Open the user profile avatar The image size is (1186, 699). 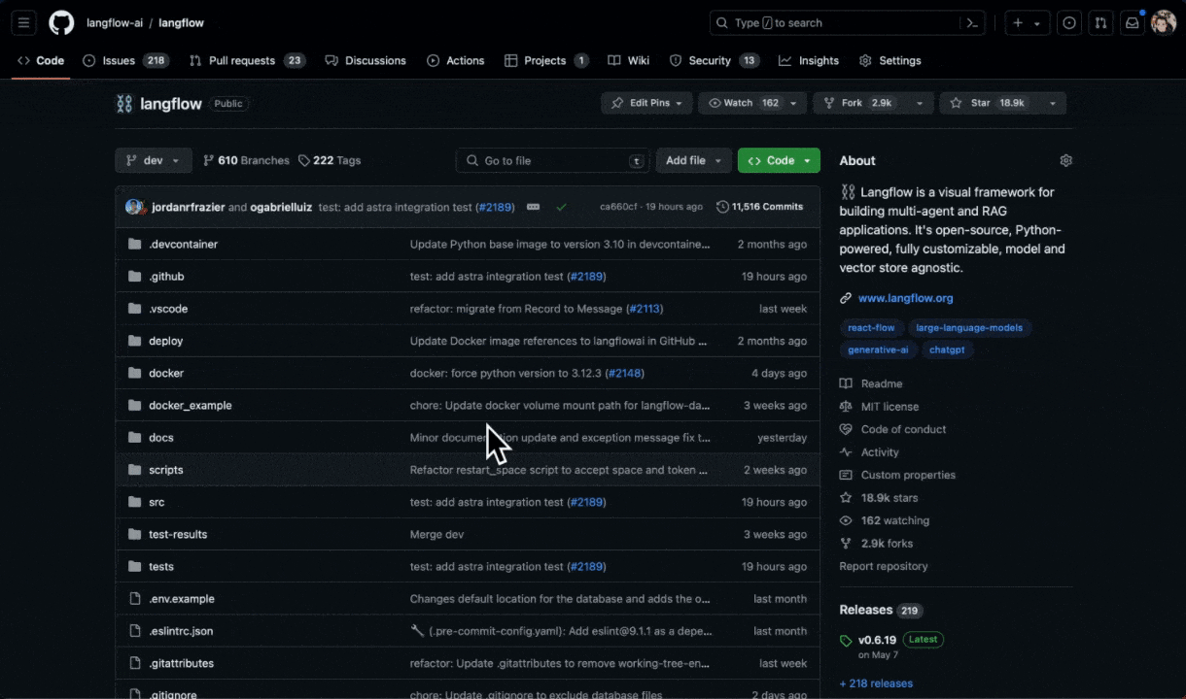(x=1164, y=22)
